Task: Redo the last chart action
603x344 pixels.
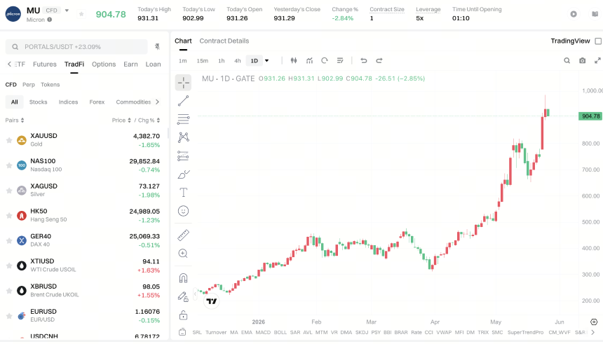Action: click(x=379, y=60)
